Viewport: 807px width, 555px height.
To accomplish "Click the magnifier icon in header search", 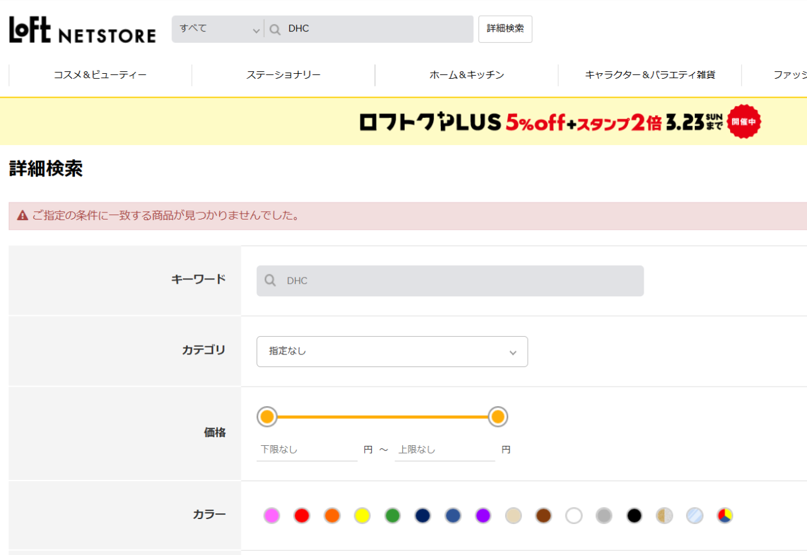I will pos(275,29).
